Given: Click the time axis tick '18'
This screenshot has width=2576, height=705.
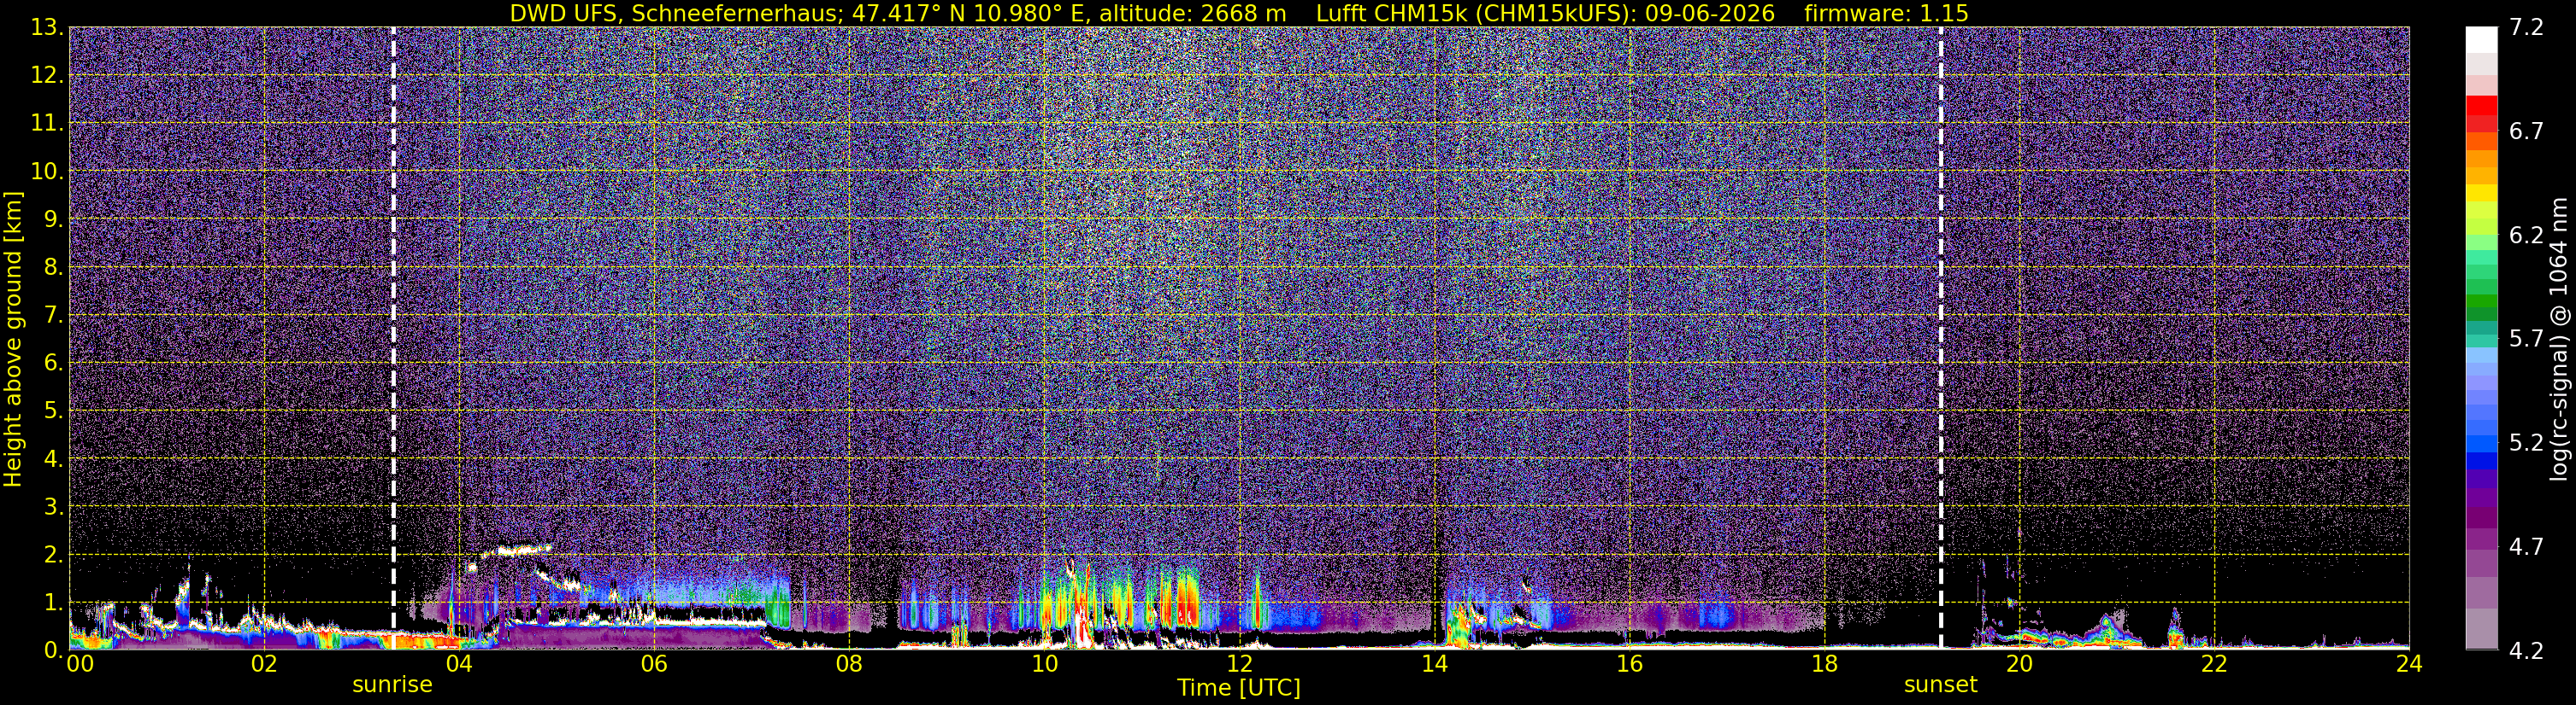Looking at the screenshot, I should point(1824,665).
